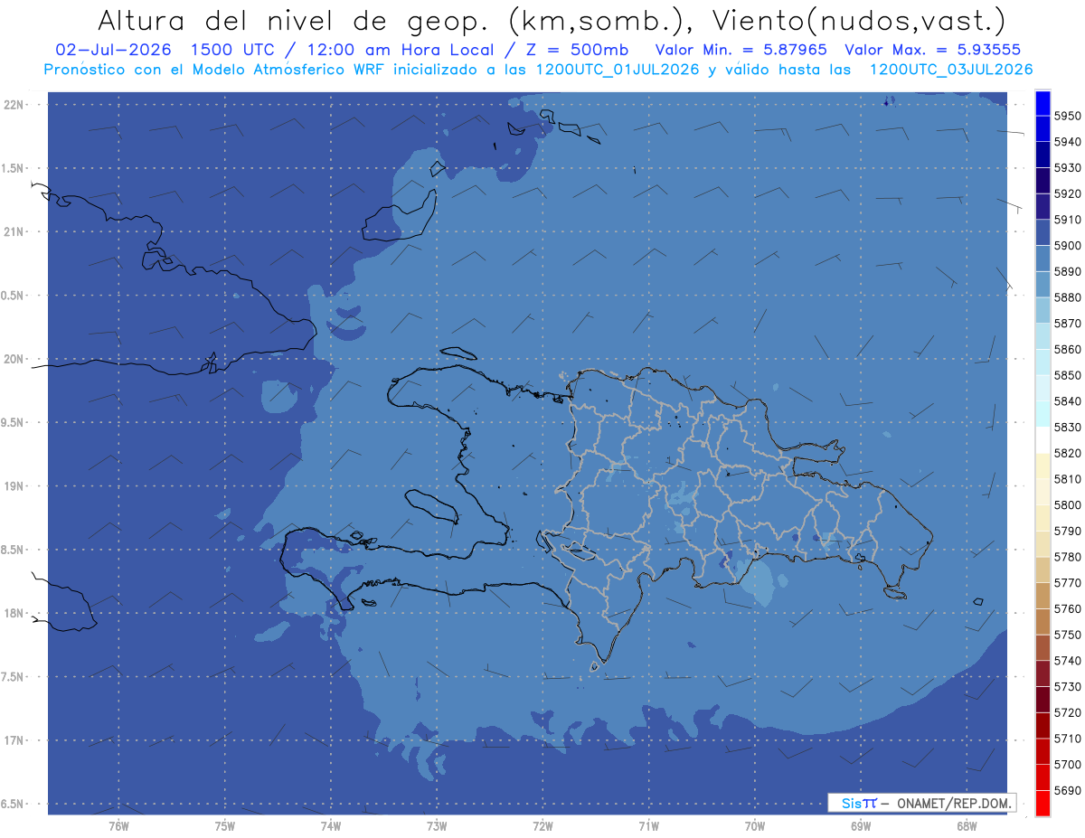Click the '5910' legend value
The height and width of the screenshot is (838, 1085).
pyautogui.click(x=1067, y=220)
